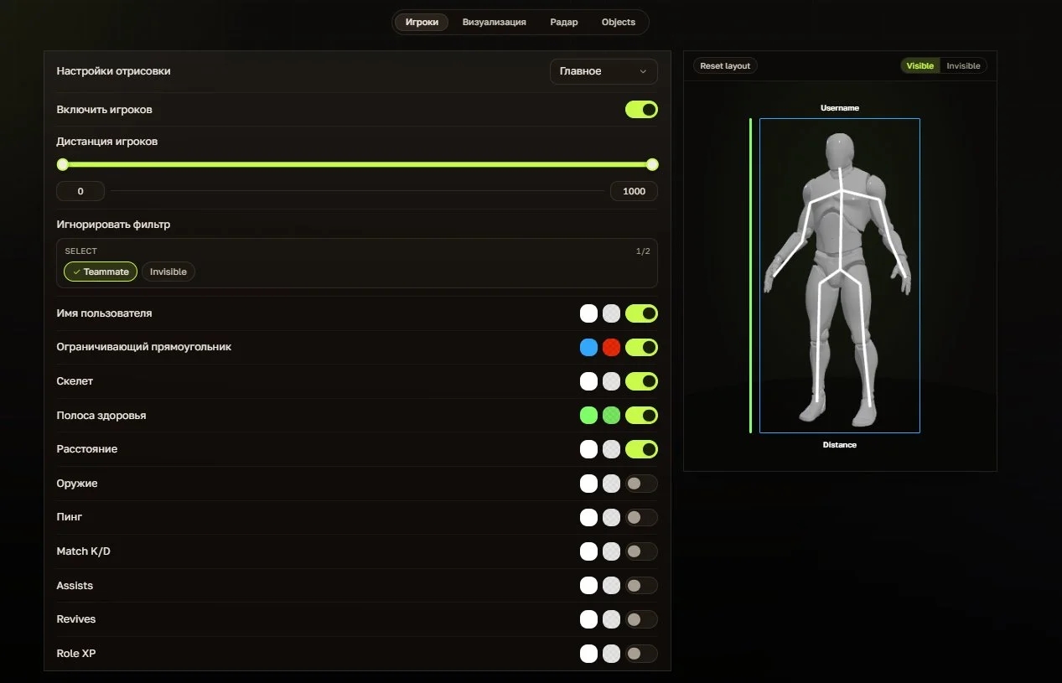
Task: Switch preview to Invisible mode
Action: [964, 65]
